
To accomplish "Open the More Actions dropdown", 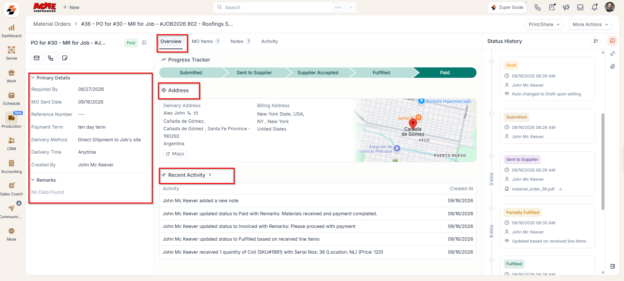I will [590, 24].
